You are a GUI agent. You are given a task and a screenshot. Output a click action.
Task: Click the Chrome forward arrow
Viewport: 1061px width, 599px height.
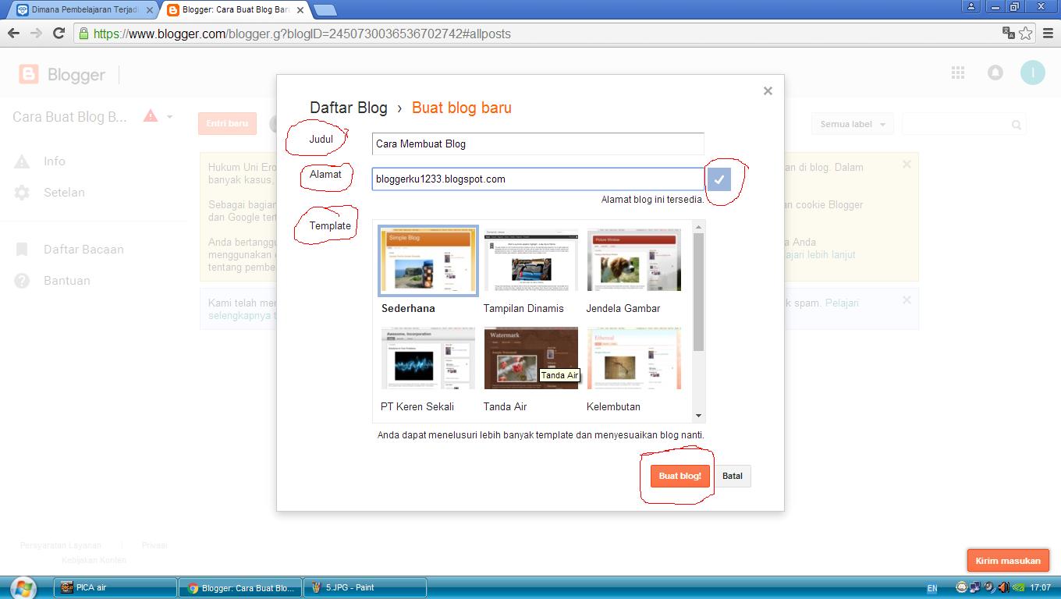pos(36,34)
